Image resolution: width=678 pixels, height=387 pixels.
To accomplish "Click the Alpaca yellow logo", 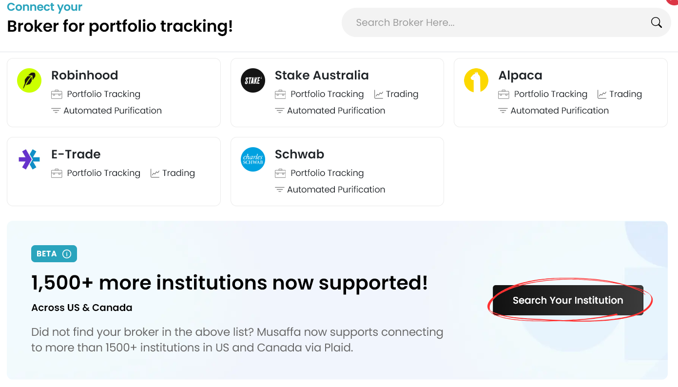I will click(476, 80).
